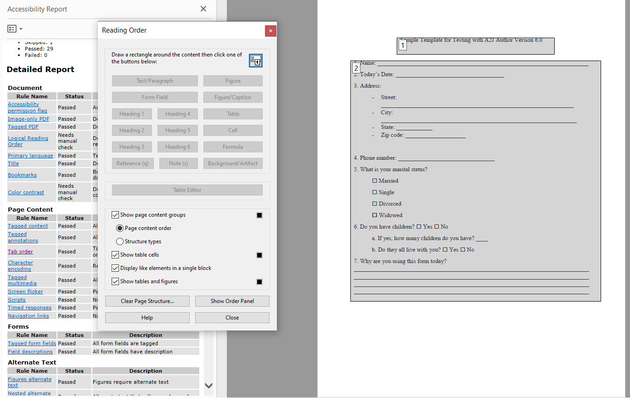Click the report scroll-down chevron

tap(208, 386)
